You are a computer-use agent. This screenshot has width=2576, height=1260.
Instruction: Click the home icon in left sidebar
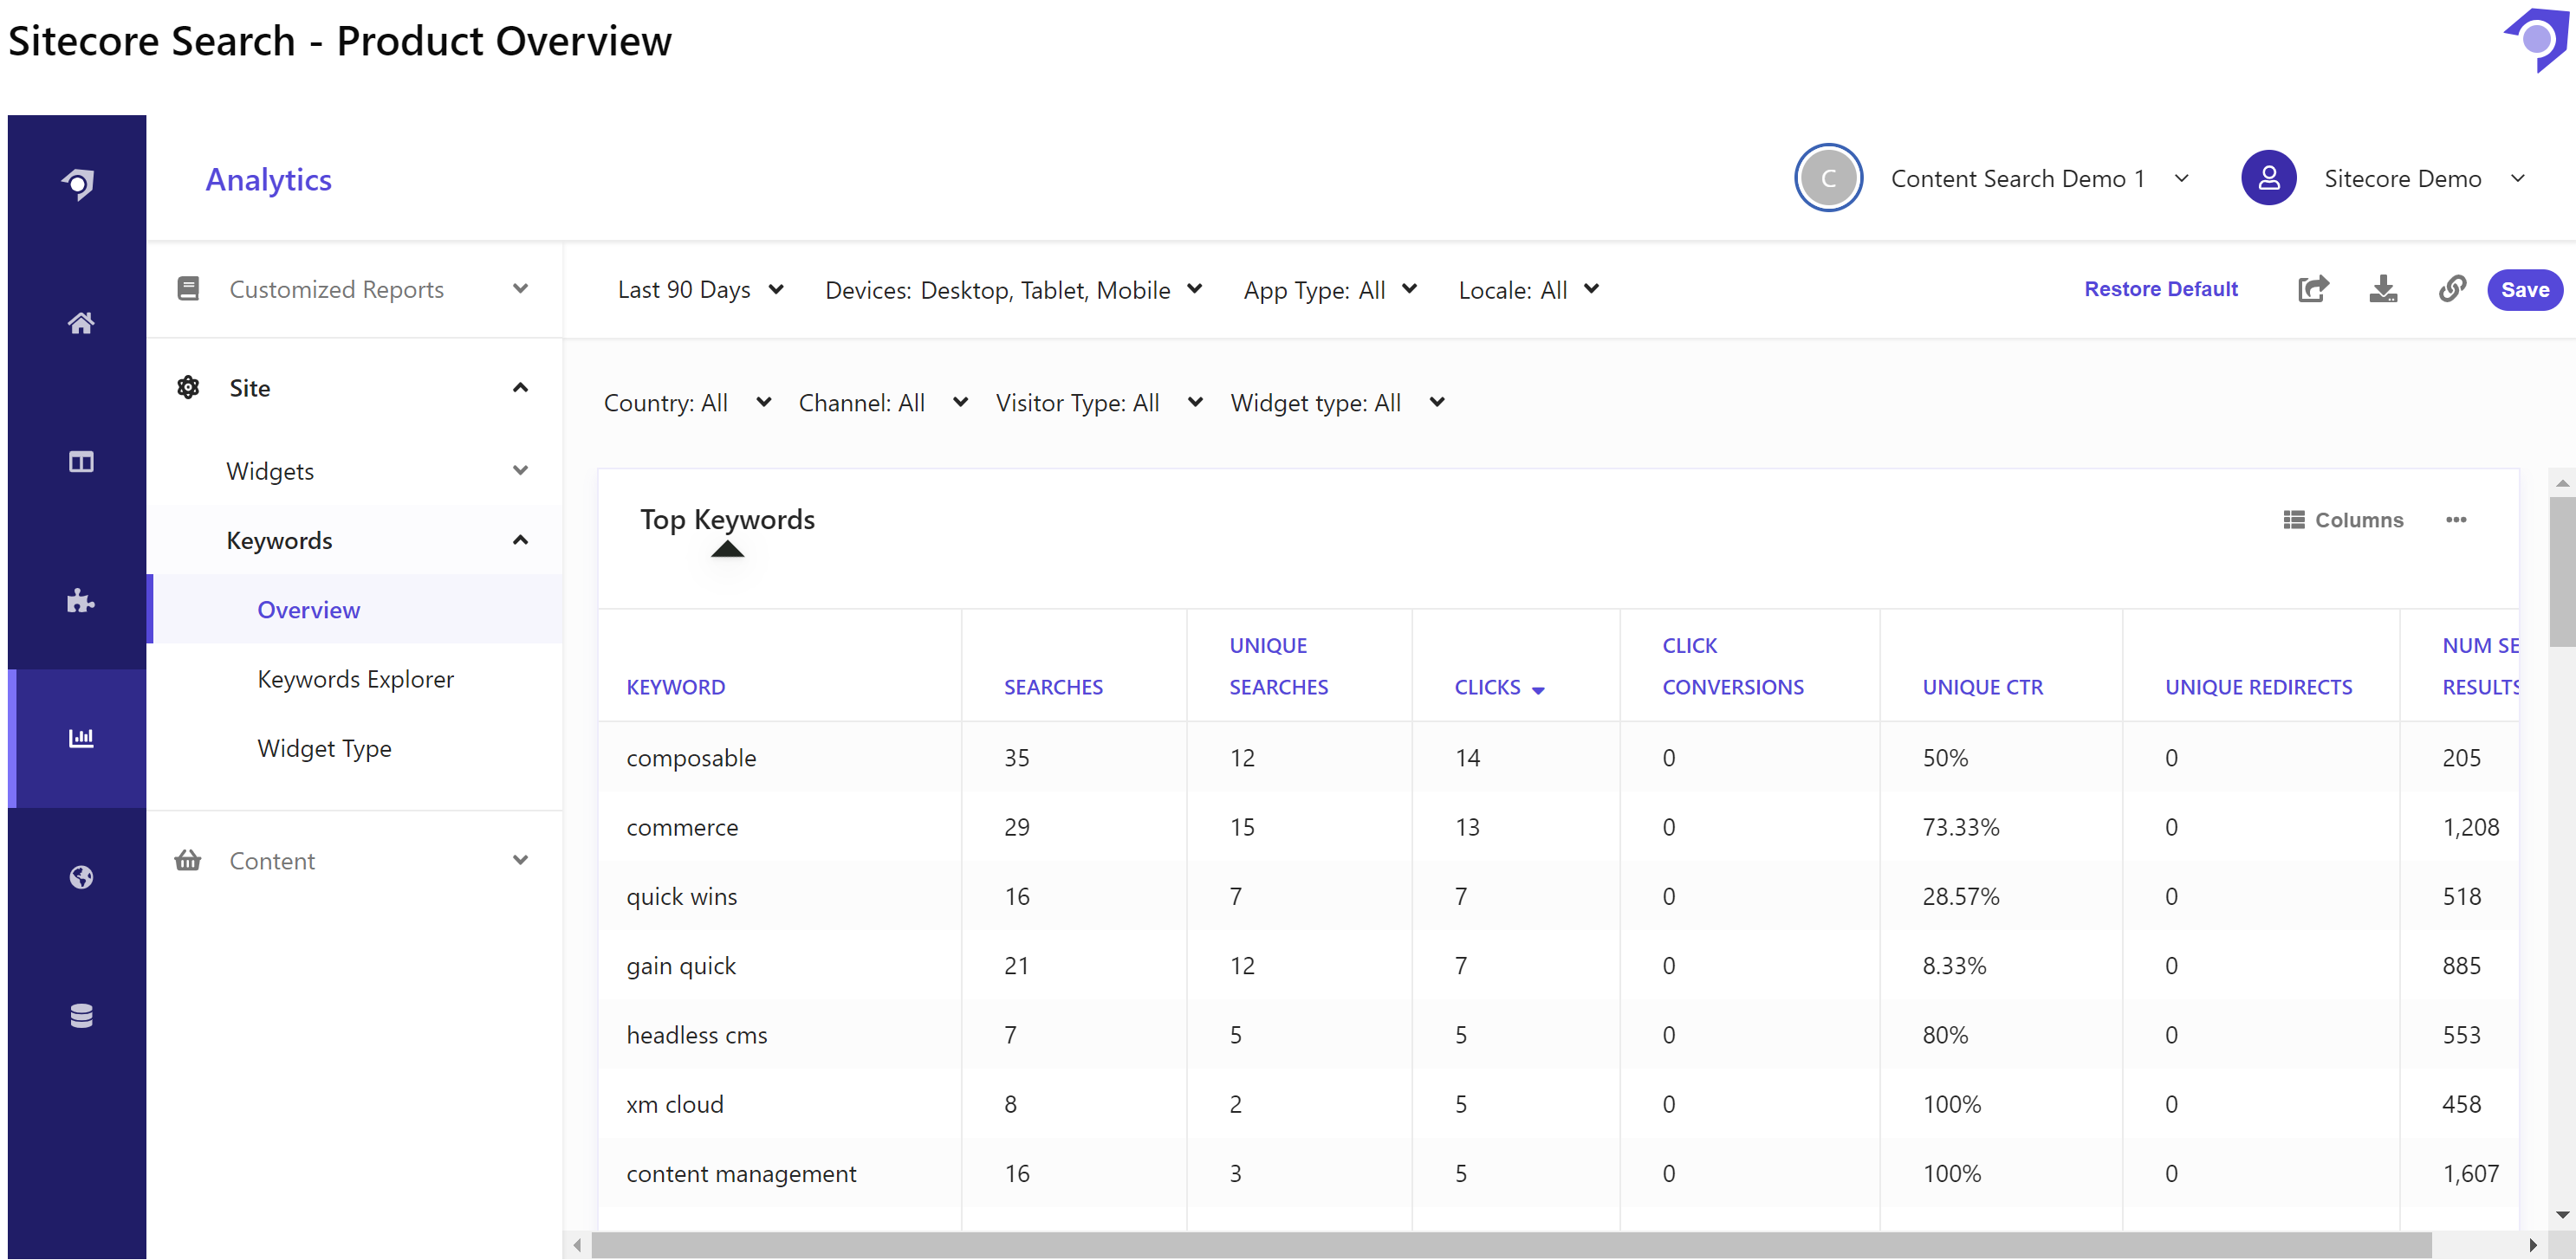coord(81,323)
